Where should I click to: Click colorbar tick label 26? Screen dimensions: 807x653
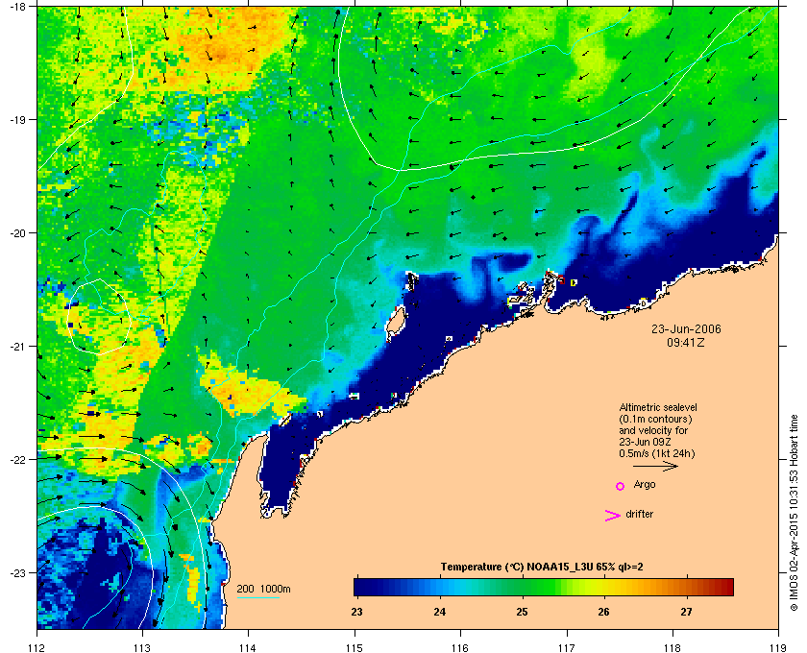click(603, 613)
